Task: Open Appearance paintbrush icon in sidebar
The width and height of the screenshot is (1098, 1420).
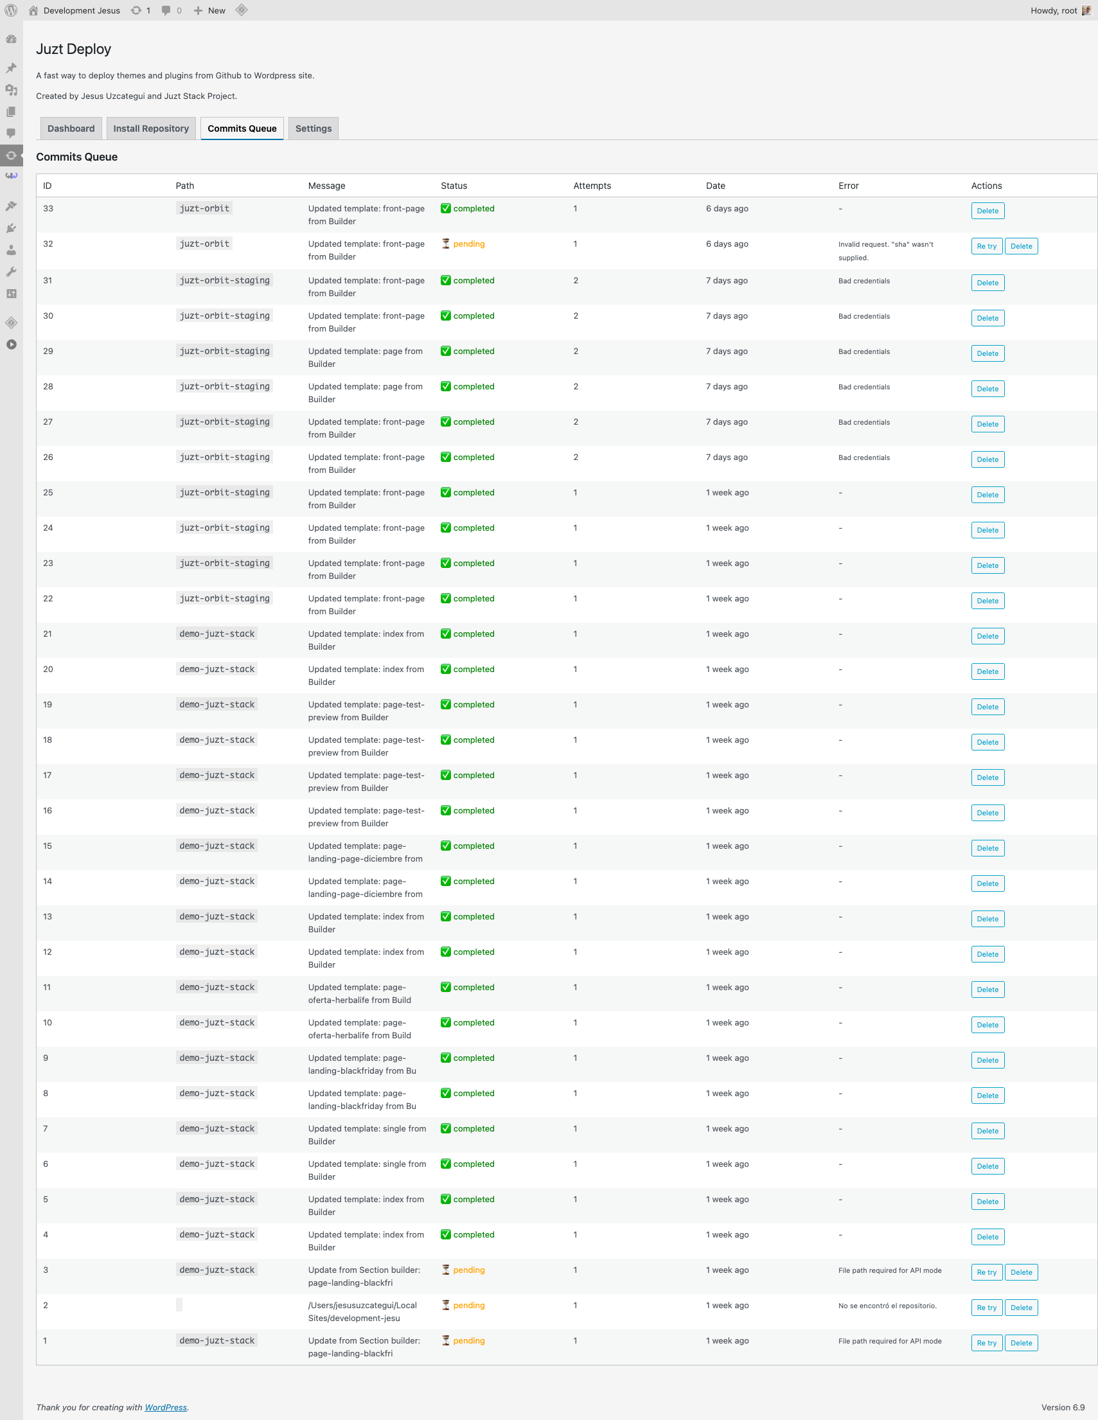Action: (11, 206)
